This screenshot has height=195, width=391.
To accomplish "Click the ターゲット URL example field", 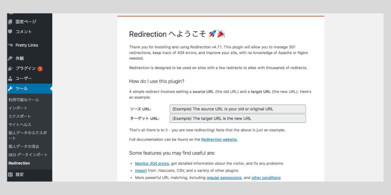I will coord(238,119).
